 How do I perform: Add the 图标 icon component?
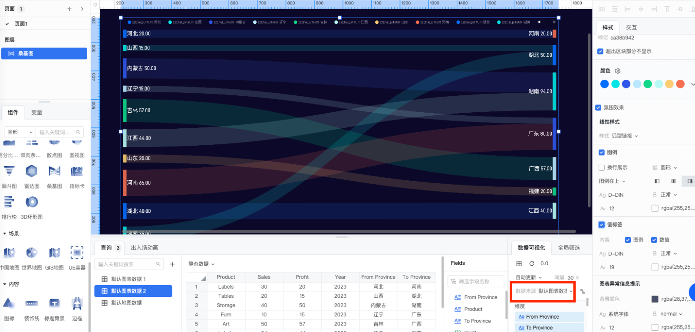tap(9, 309)
